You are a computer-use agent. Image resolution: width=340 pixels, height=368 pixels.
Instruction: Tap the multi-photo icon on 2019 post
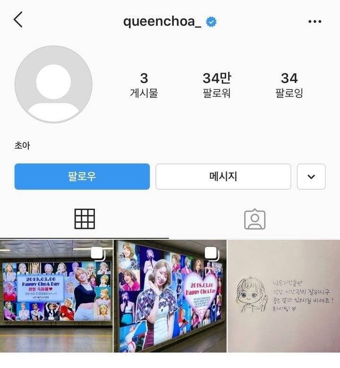[x=98, y=254]
